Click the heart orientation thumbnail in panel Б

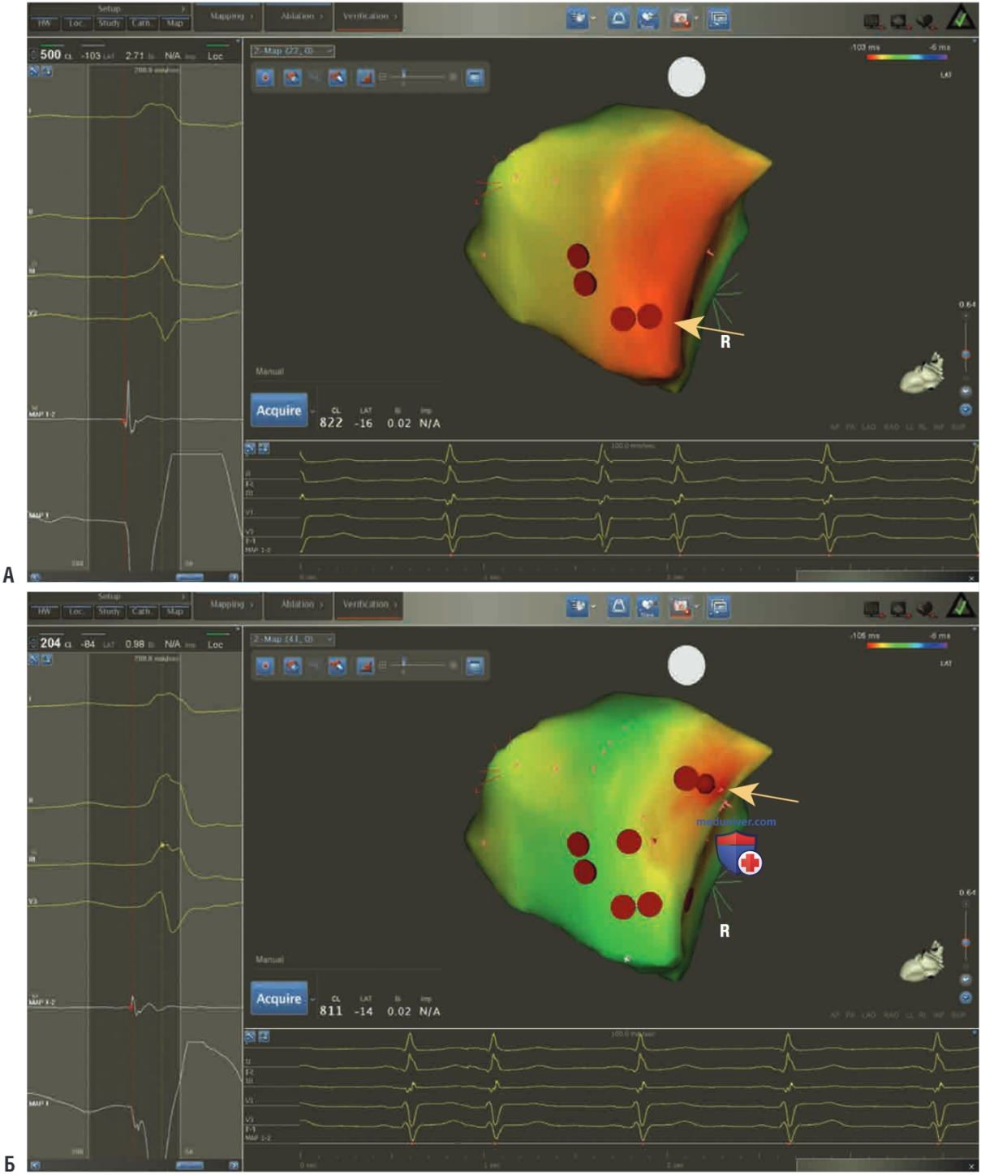923,962
